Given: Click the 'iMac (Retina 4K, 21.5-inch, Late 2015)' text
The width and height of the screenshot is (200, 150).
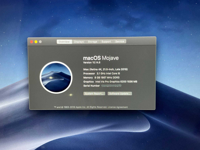Looking at the screenshot, I should coord(105,69).
